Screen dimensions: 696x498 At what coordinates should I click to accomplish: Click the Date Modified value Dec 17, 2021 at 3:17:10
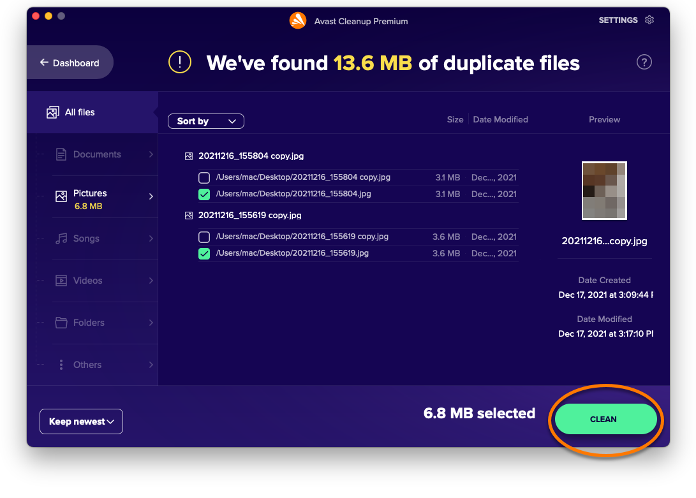605,333
